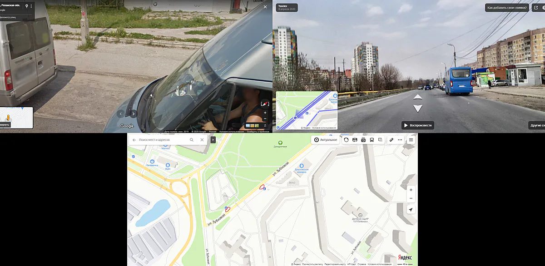545x266 pixels.
Task: Click the back arrow in Yandex Maps search
Action: (x=134, y=140)
